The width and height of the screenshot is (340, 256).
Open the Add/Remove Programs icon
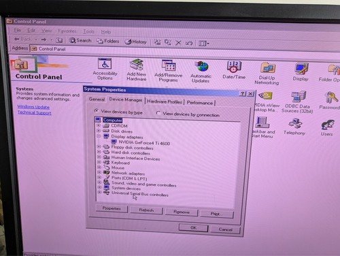tap(168, 71)
